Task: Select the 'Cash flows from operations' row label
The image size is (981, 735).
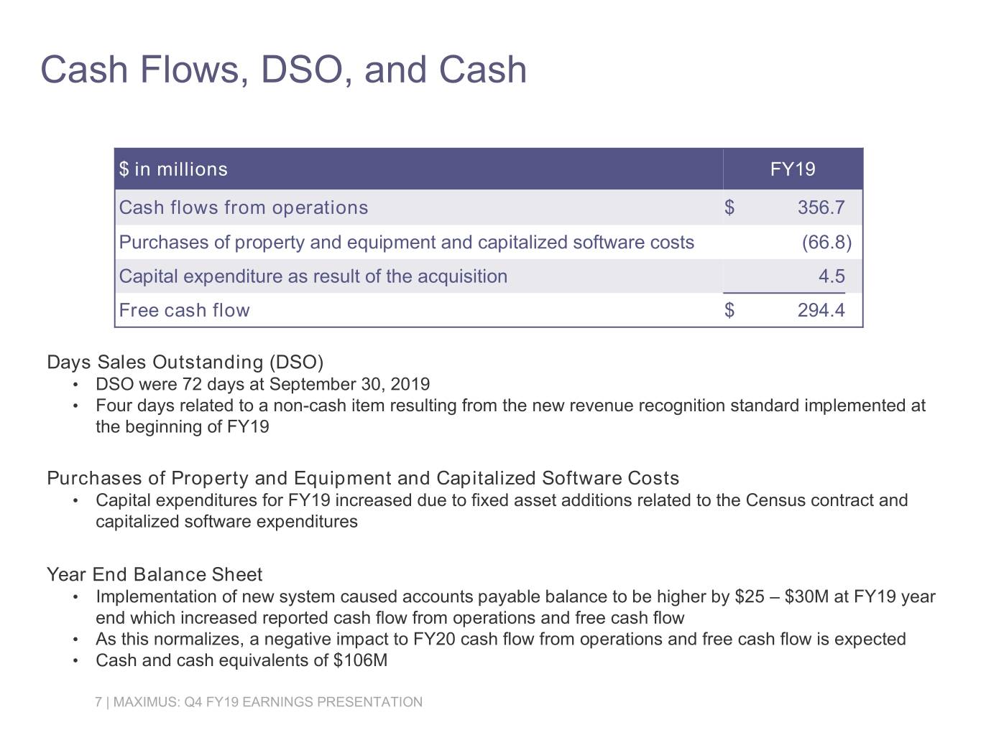Action: [243, 207]
